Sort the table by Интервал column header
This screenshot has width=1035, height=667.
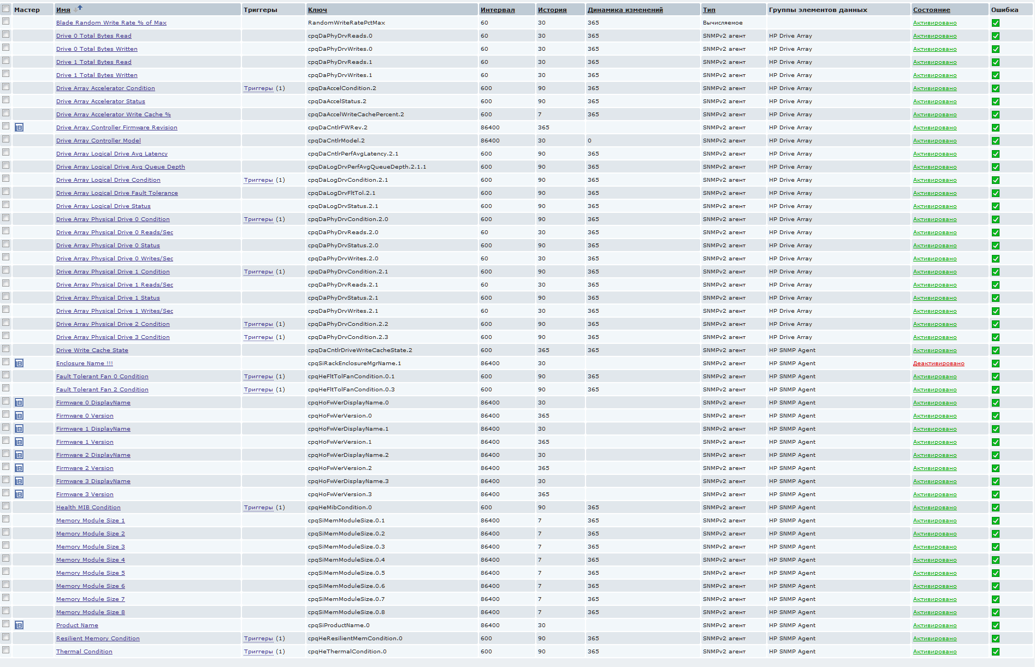tap(497, 10)
